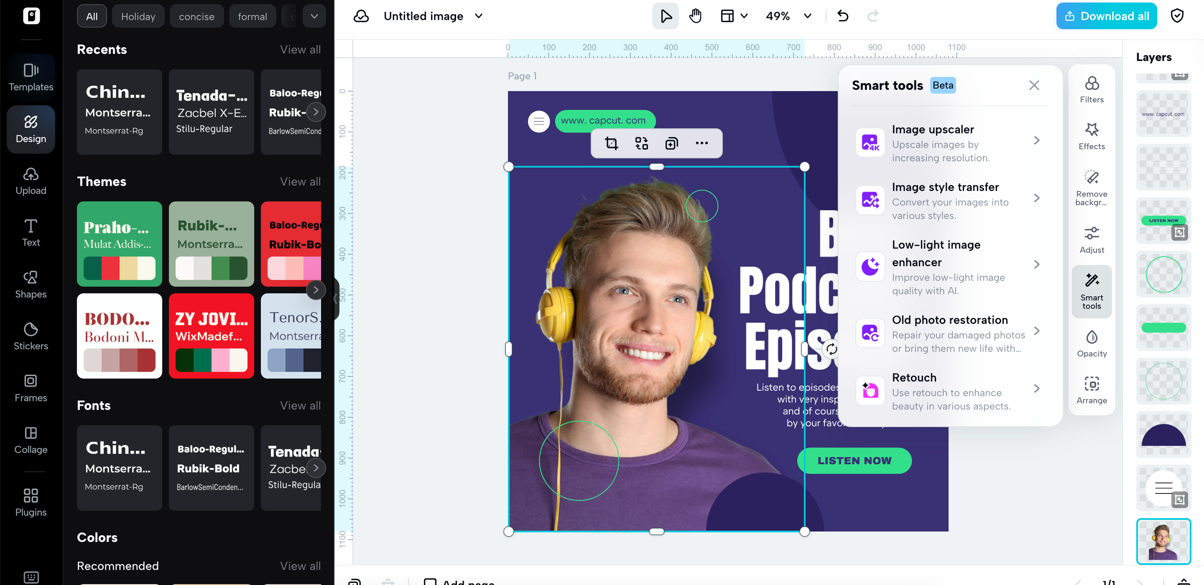Viewport: 1204px width, 585px height.
Task: Click the shield icon in top bar
Action: coord(1177,16)
